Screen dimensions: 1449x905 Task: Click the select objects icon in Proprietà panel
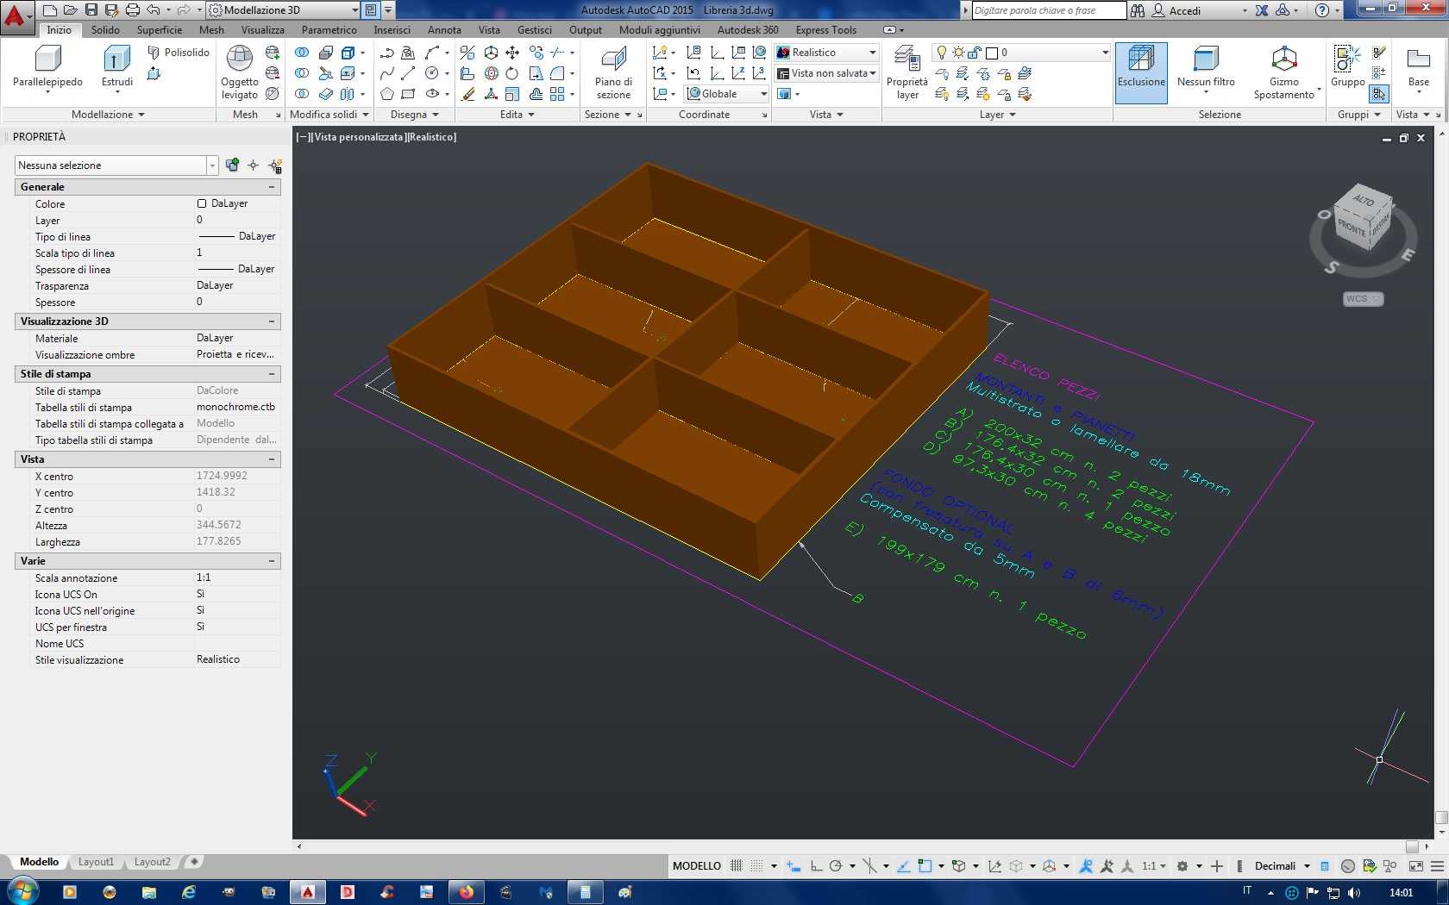253,165
